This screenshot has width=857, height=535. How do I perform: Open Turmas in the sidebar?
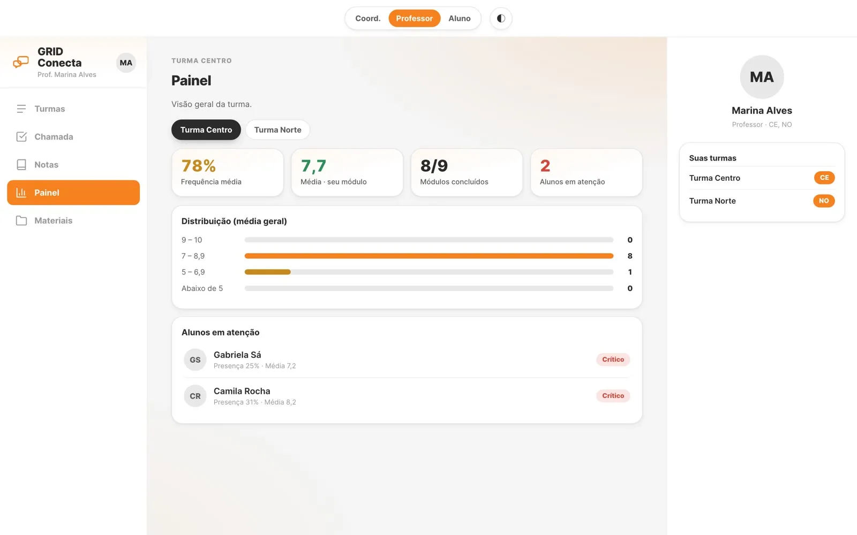point(73,109)
